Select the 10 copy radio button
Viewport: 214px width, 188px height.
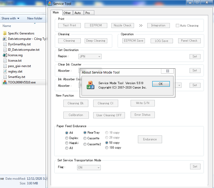tap(107, 133)
